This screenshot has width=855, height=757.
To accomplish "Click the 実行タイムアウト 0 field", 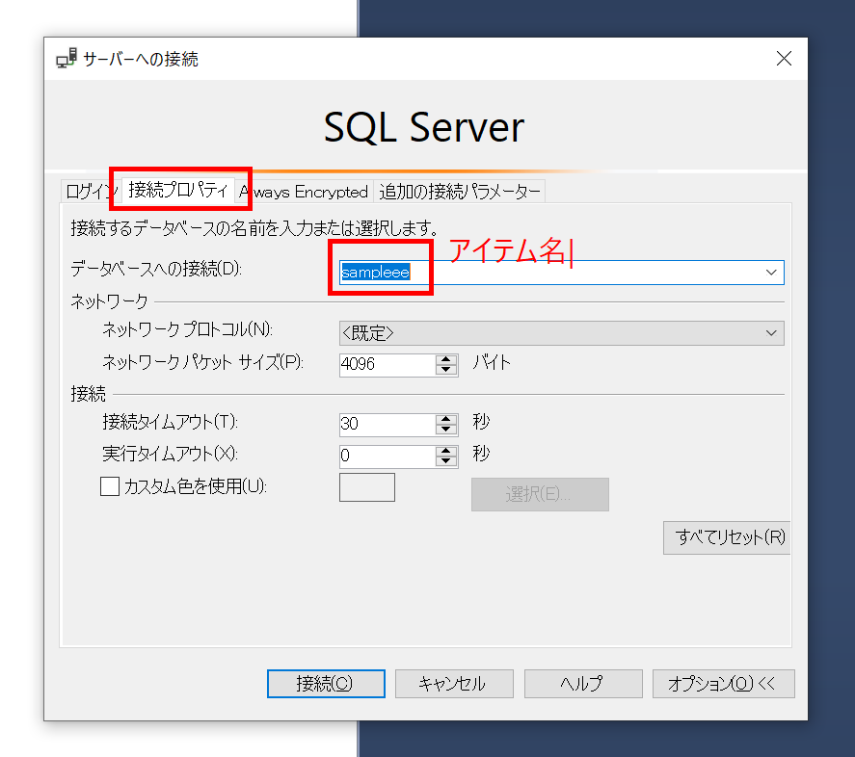I will pos(387,456).
